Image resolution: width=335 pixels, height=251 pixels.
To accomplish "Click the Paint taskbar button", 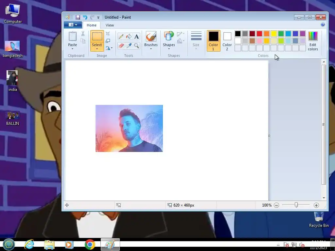I will (110, 244).
